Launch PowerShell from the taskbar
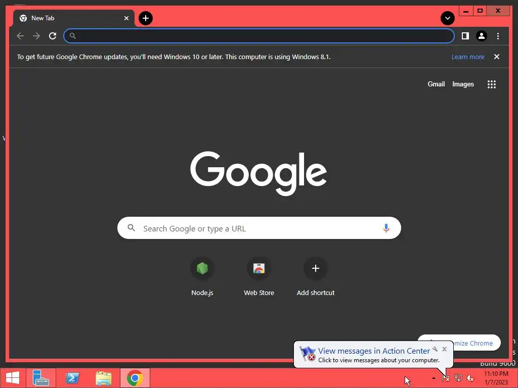Viewport: 518px width, 388px height. 72,378
